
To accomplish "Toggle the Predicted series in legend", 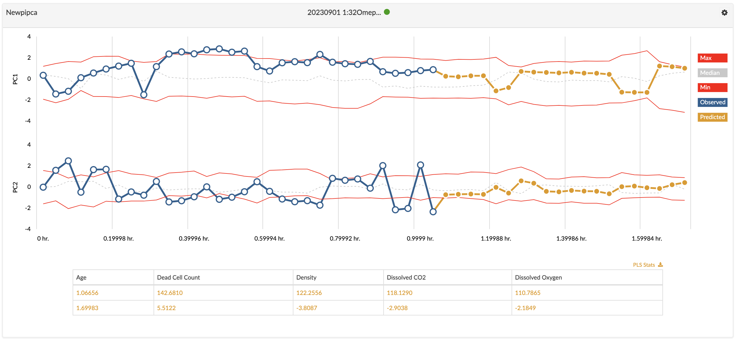I will pos(712,117).
